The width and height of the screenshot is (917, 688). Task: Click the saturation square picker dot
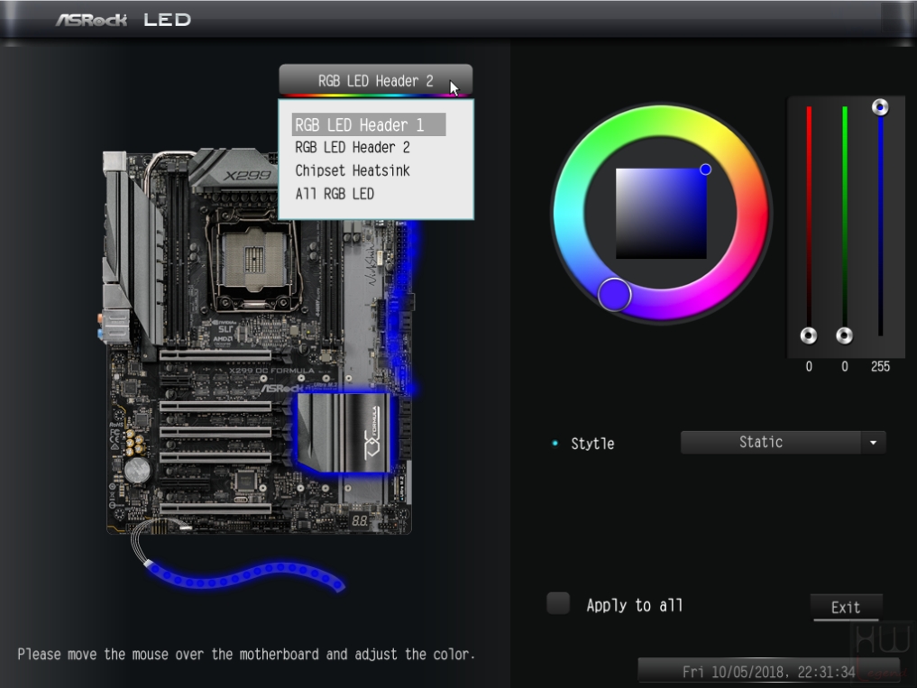pyautogui.click(x=705, y=170)
